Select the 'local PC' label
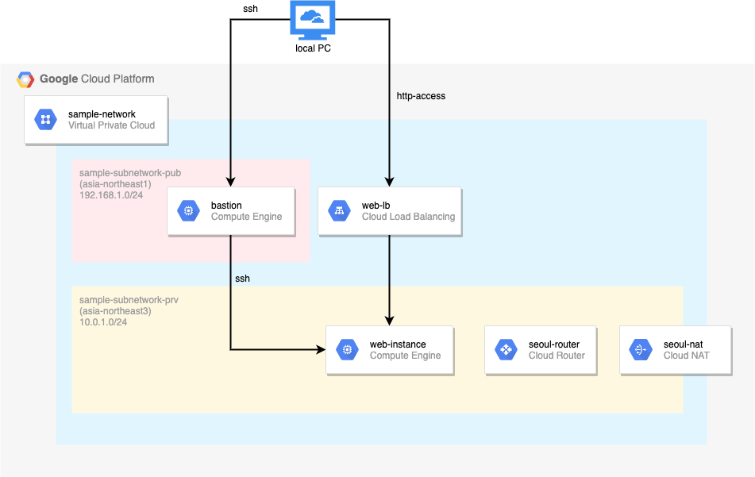The height and width of the screenshot is (477, 755). pos(313,48)
